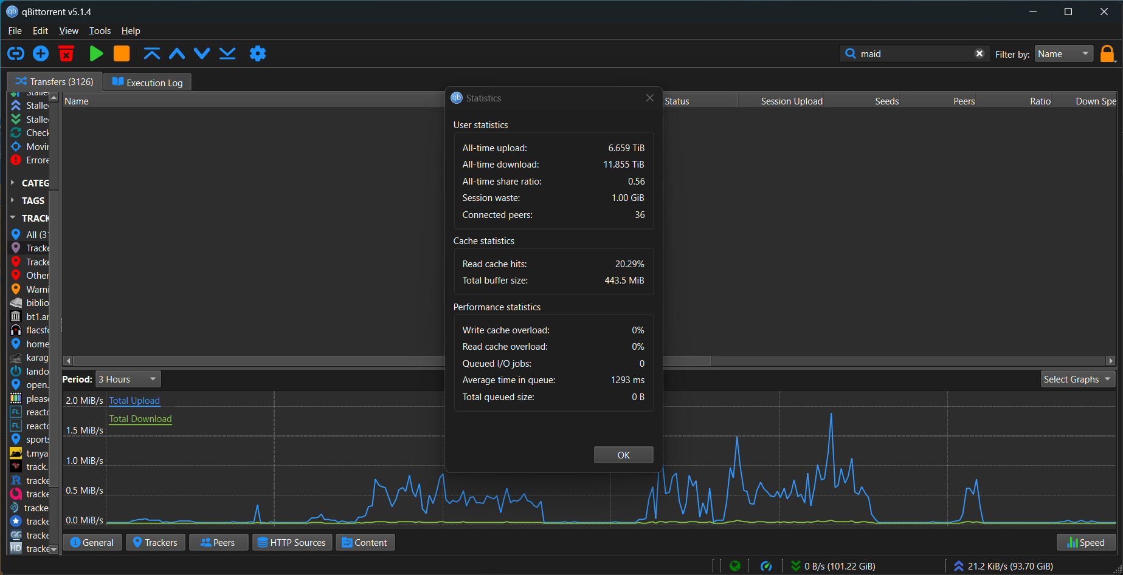Open the Select Graphs dropdown
Image resolution: width=1123 pixels, height=575 pixels.
pyautogui.click(x=1078, y=379)
